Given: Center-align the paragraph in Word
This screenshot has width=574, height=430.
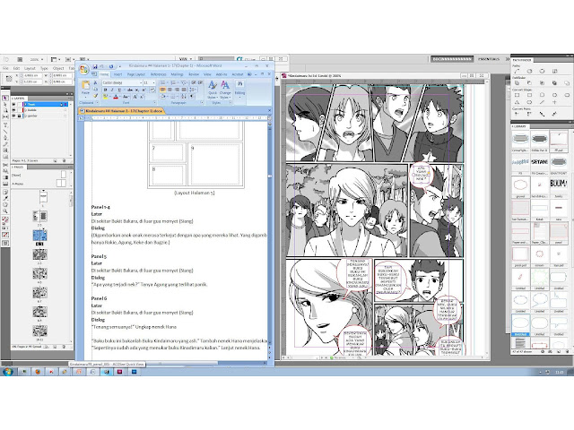Looking at the screenshot, I should (x=170, y=90).
